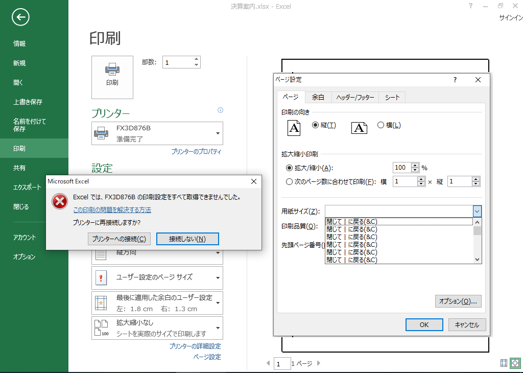Click the 接続しない(N) button
This screenshot has width=523, height=373.
tap(187, 239)
